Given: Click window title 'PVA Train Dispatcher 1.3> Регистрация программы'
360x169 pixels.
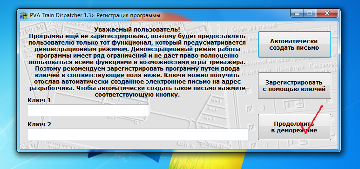Looking at the screenshot, I should pos(95,16).
